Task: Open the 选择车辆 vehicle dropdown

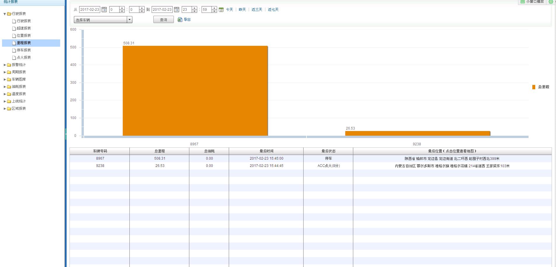Action: click(x=129, y=20)
